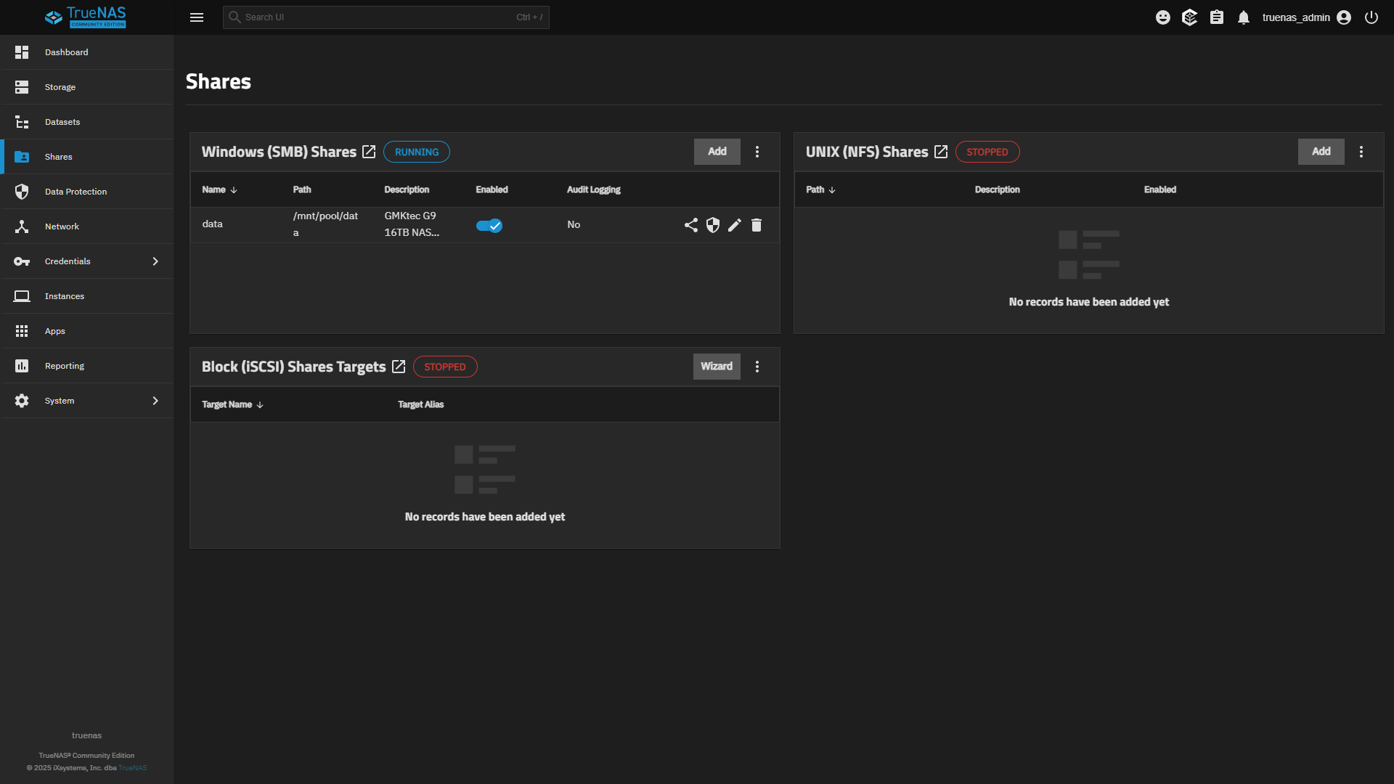Open the iSCSI Shares three-dot menu
This screenshot has width=1394, height=784.
point(757,367)
